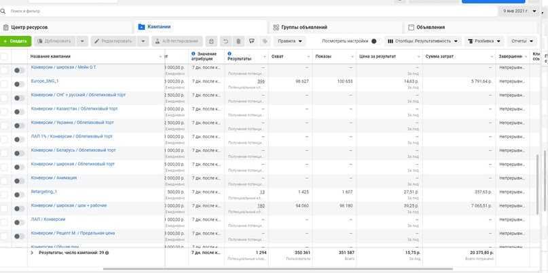Viewport: 548px width, 273px height.
Task: Click the green Создать button
Action: coord(15,41)
